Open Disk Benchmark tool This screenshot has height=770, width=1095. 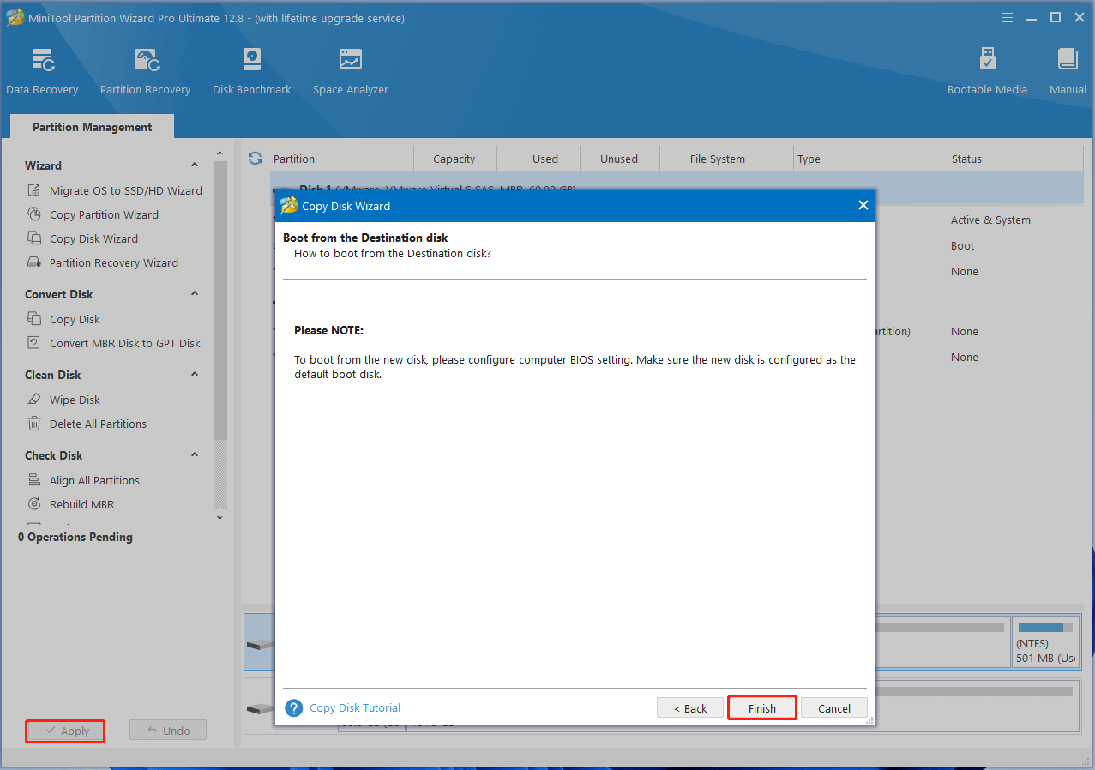pyautogui.click(x=252, y=71)
